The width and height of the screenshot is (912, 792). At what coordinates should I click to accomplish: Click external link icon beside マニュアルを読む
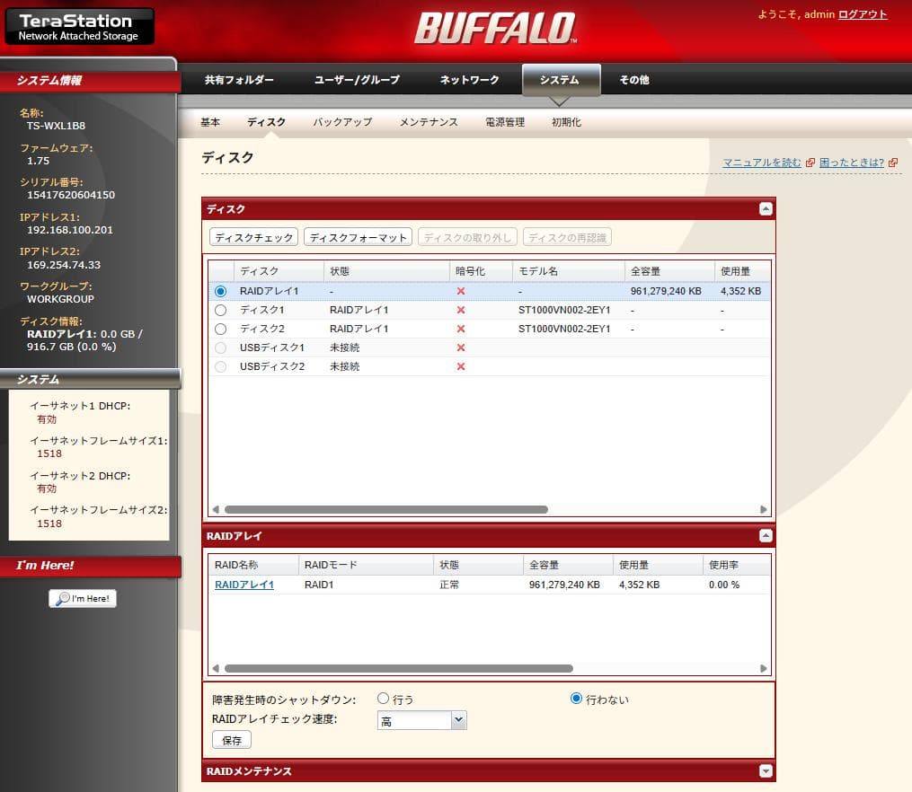pyautogui.click(x=810, y=163)
